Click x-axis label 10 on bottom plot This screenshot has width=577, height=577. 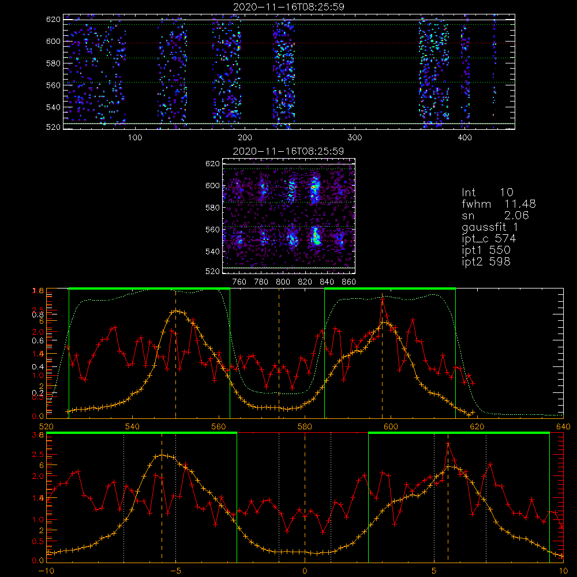click(563, 571)
